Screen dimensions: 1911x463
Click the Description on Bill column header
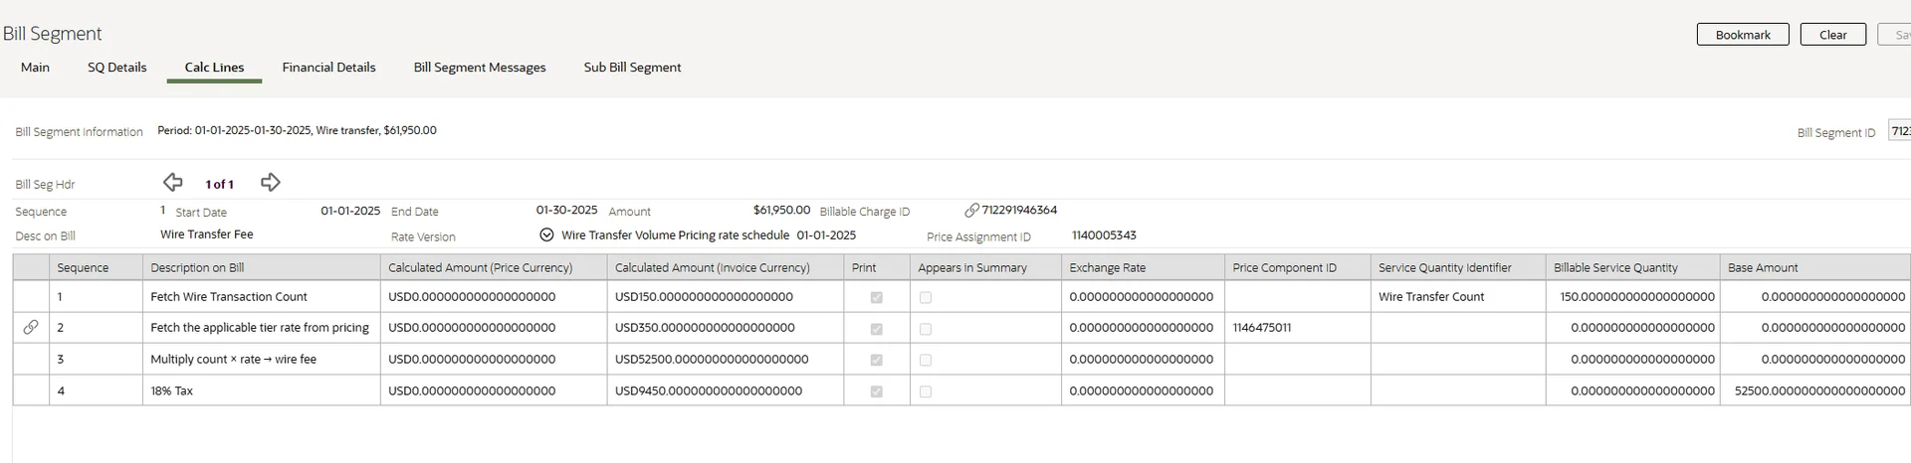pos(197,268)
